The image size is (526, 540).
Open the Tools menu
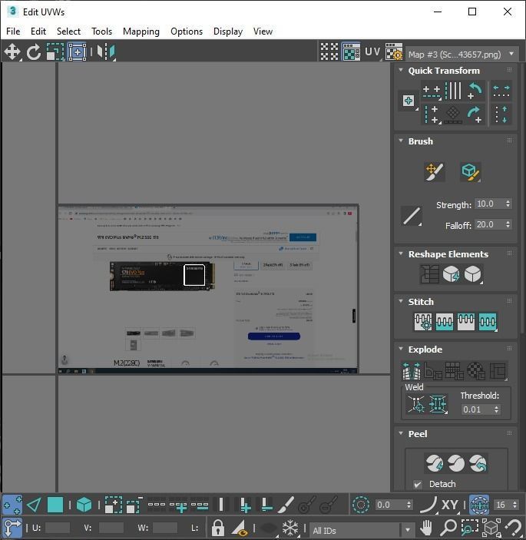tap(101, 31)
